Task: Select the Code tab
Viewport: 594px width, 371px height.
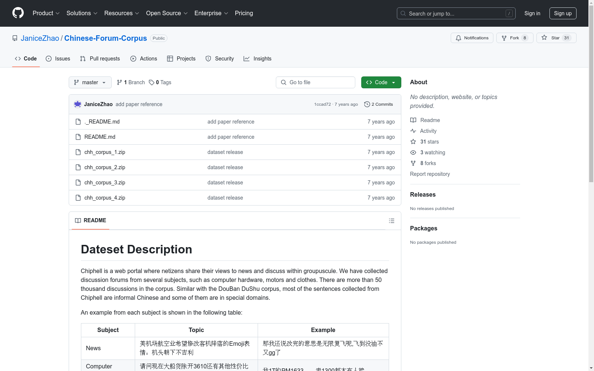Action: coord(26,59)
